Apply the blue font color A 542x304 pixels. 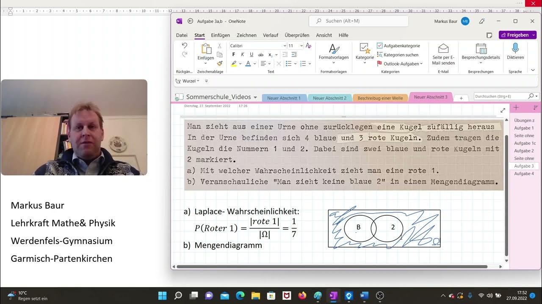pyautogui.click(x=248, y=64)
